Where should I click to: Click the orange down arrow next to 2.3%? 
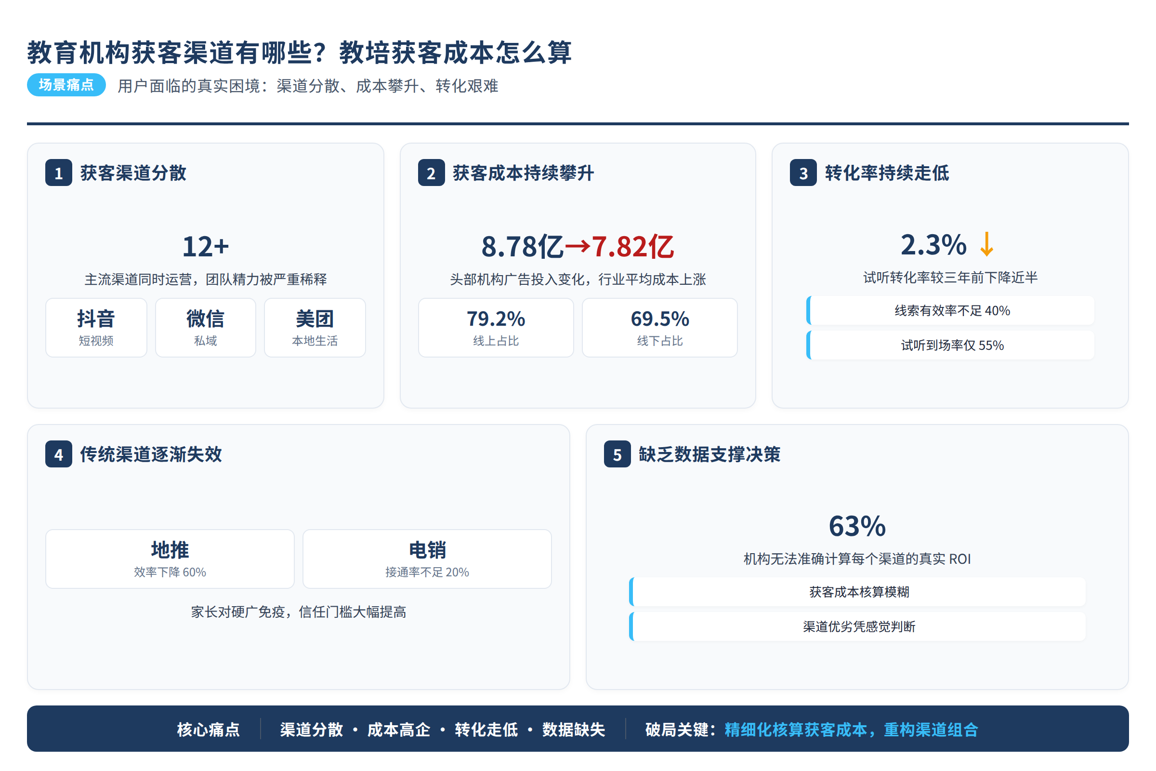[986, 245]
